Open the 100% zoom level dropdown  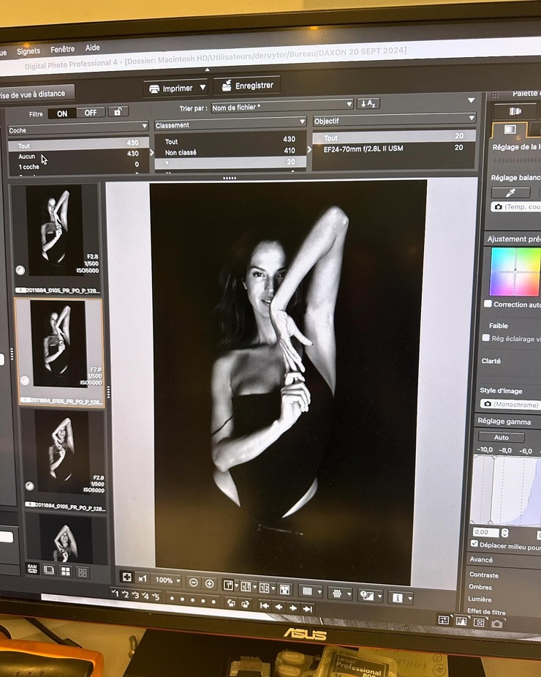(167, 580)
